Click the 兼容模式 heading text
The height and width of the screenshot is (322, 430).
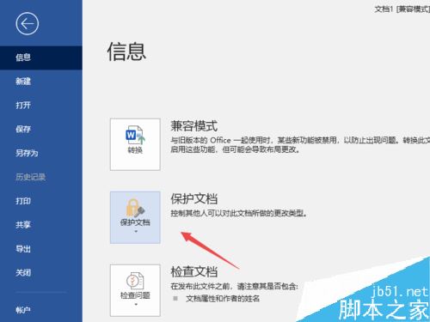tap(194, 126)
